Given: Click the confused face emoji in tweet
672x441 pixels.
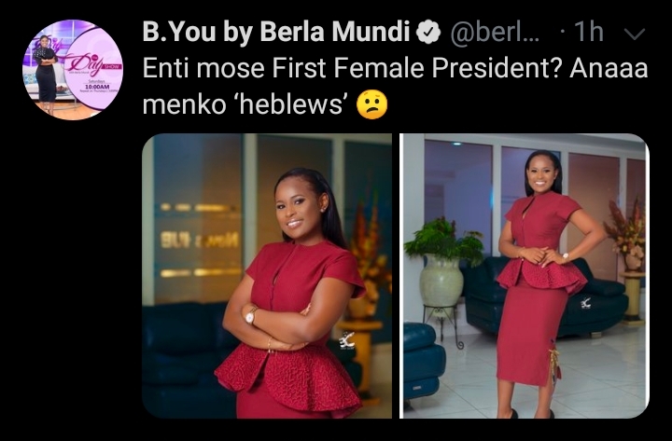Looking at the screenshot, I should coord(372,105).
